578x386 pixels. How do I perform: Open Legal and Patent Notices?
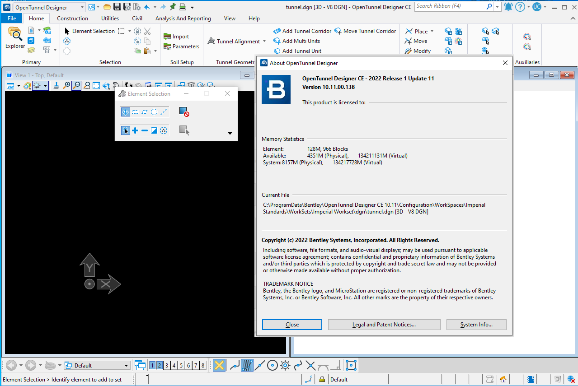pos(384,325)
